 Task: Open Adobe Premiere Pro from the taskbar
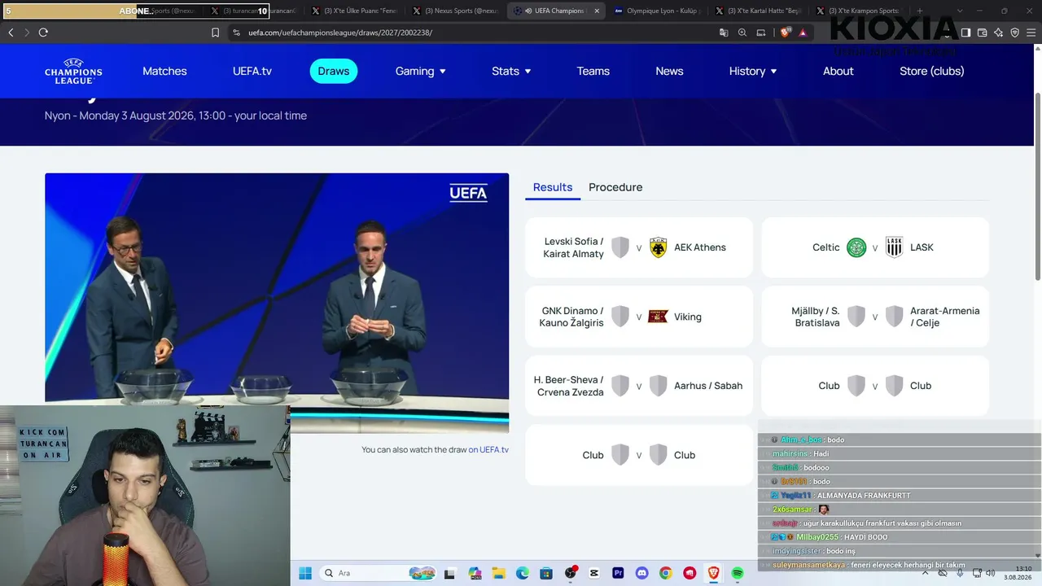[618, 573]
